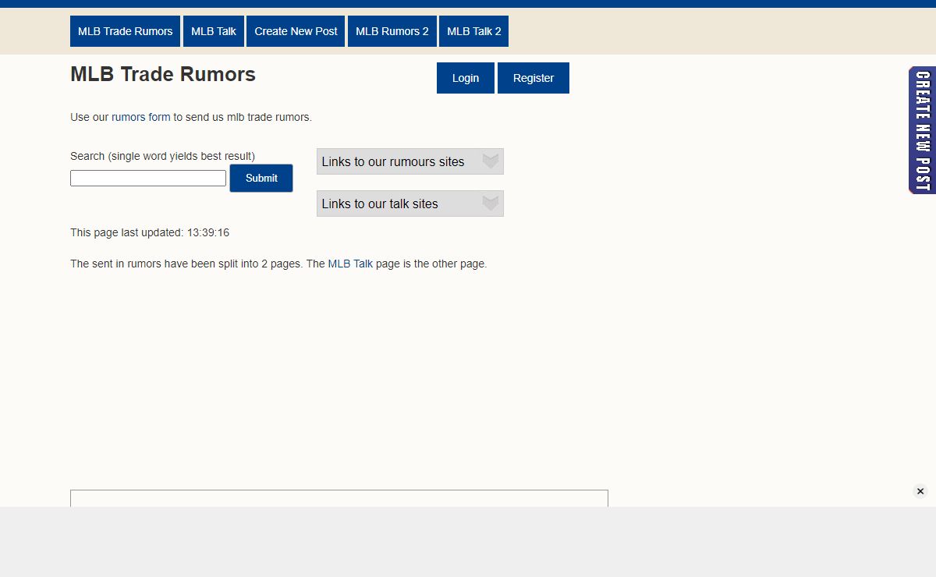Expand Links to our talk sites dropdown

pos(410,204)
